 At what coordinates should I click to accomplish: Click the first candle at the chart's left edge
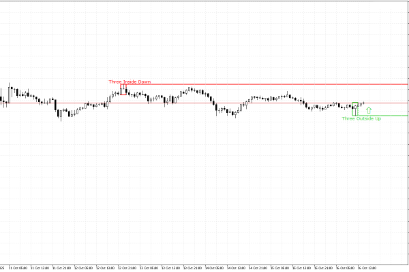tap(2, 100)
